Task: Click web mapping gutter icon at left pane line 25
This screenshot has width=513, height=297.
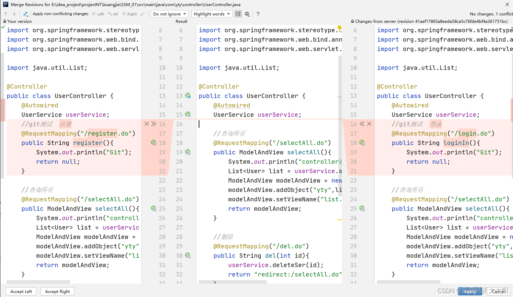Action: pyautogui.click(x=154, y=208)
